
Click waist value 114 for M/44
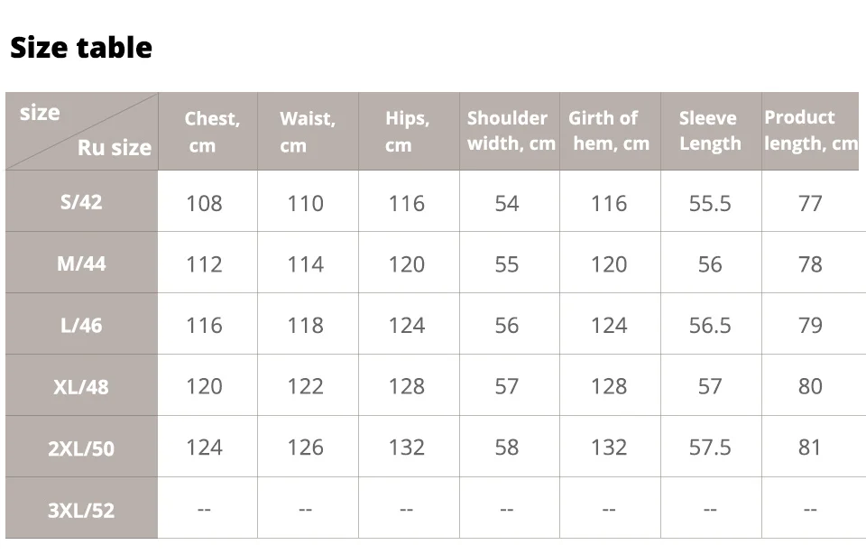coord(306,264)
